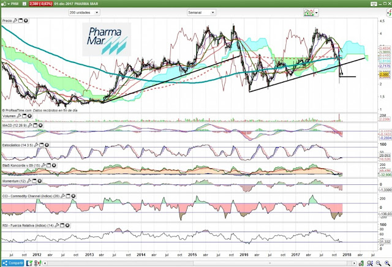Image resolution: width=392 pixels, height=267 pixels.
Task: Open settings wrench for the Precio panel
Action: 15,21
